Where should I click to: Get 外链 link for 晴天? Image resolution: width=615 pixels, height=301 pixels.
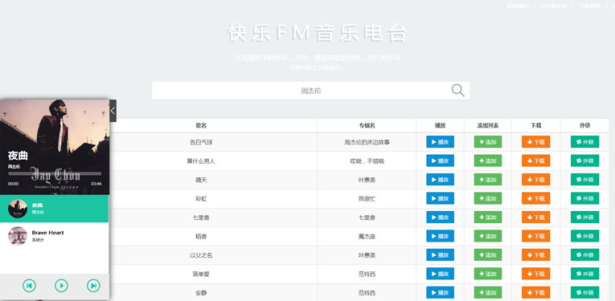pos(584,179)
